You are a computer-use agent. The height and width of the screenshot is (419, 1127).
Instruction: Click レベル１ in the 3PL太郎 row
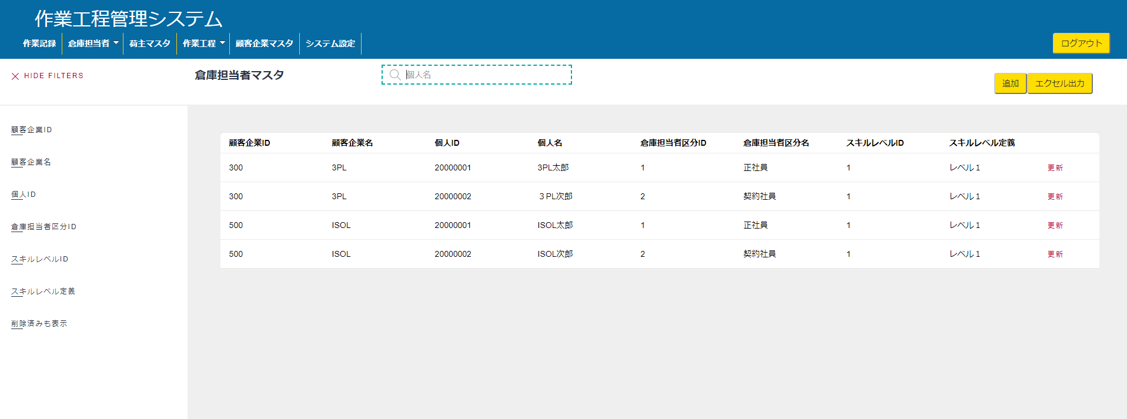pos(965,167)
